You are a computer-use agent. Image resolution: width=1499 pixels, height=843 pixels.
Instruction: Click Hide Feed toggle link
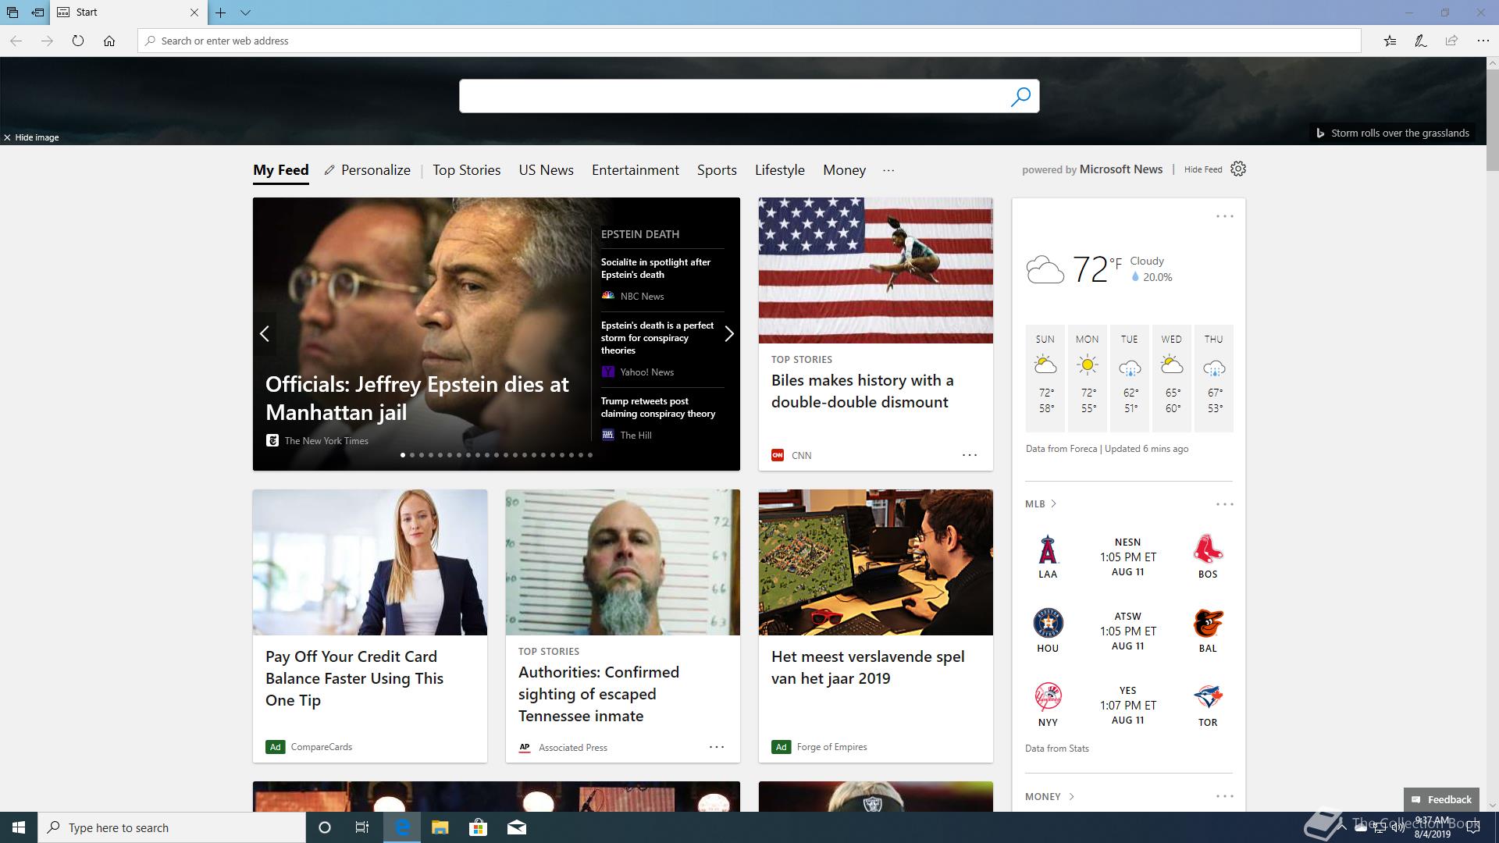tap(1203, 169)
